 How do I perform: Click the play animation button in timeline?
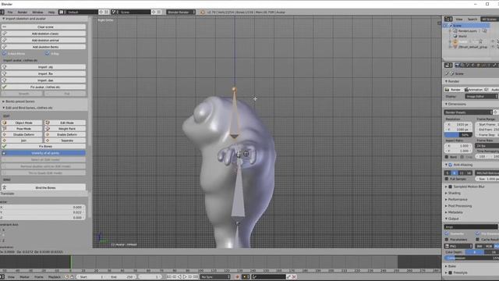[x=185, y=277]
